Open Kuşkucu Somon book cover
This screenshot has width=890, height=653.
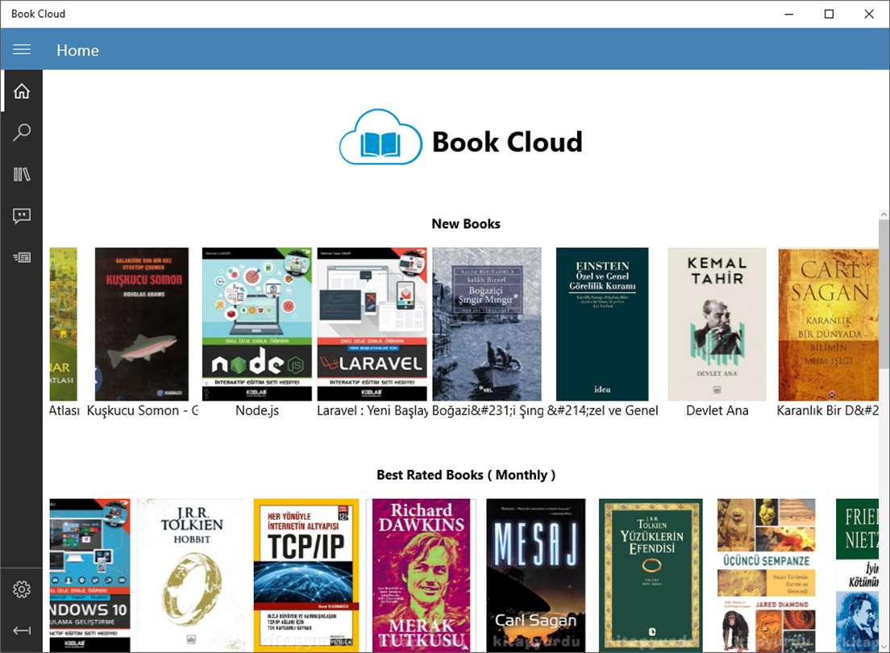141,324
